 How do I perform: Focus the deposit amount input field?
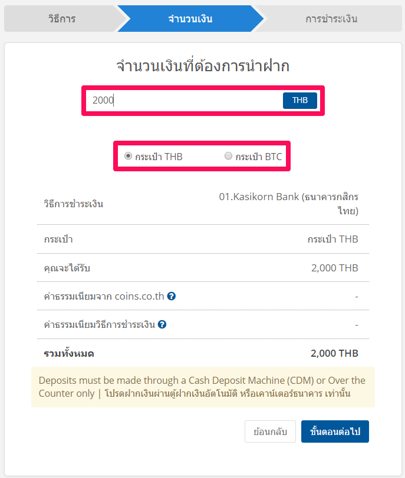point(185,100)
